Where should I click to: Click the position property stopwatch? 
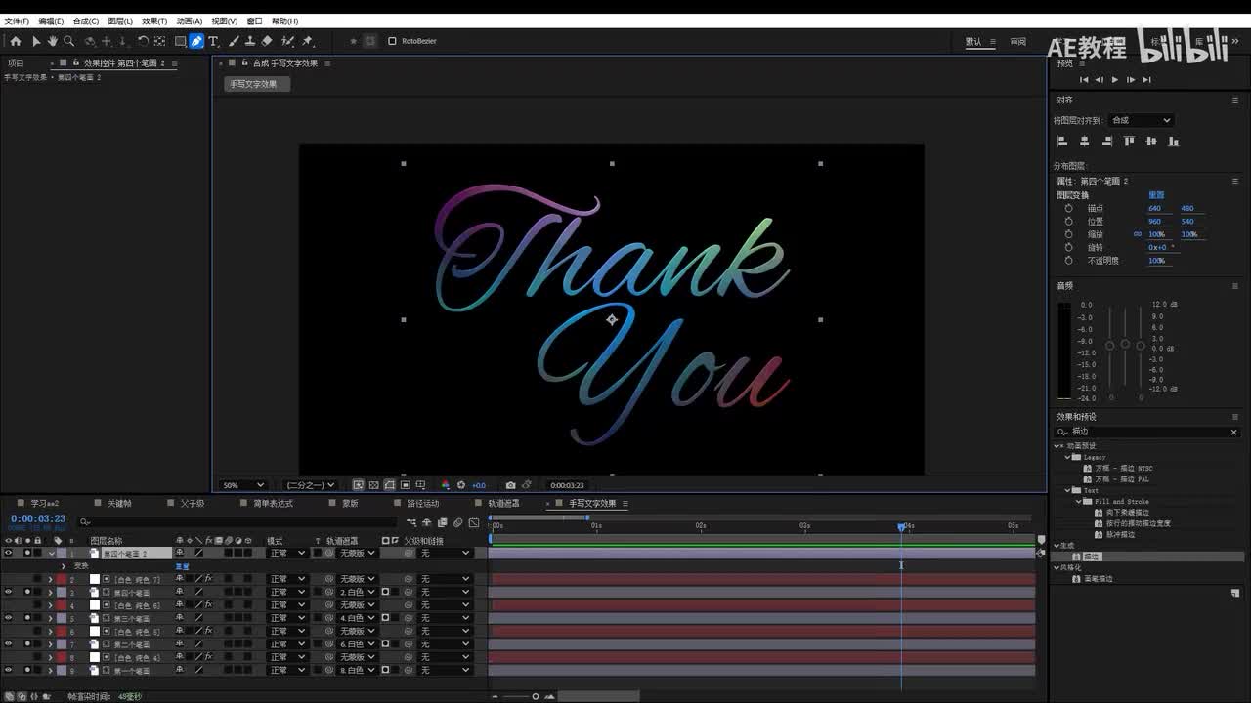click(1068, 222)
